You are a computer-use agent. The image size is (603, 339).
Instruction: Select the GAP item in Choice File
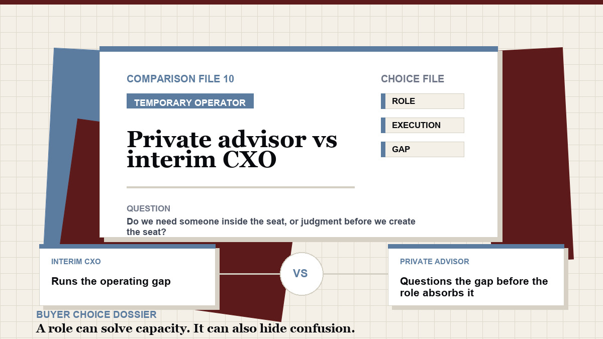[423, 149]
